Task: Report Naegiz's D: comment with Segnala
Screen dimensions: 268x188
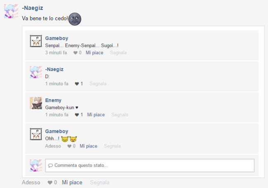Action: click(x=98, y=83)
